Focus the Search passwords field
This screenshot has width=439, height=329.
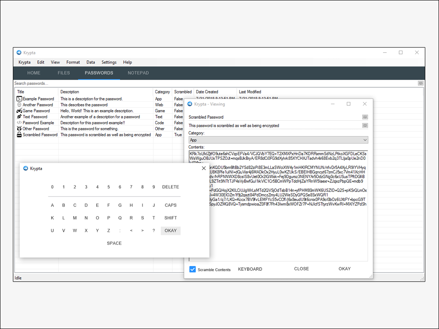click(x=216, y=84)
